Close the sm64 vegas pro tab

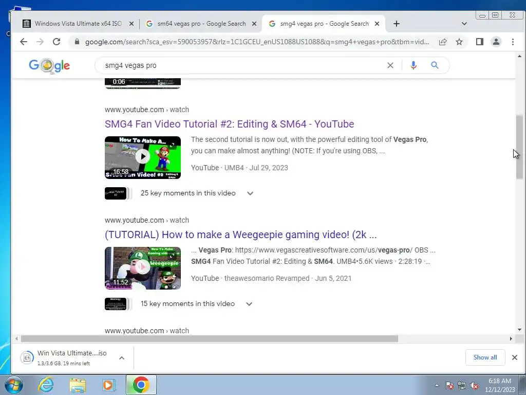point(254,24)
